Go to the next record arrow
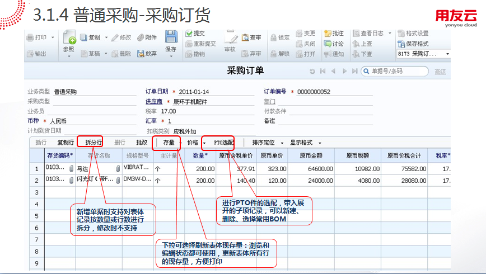Viewport: 486px width, 274px height. point(344,71)
